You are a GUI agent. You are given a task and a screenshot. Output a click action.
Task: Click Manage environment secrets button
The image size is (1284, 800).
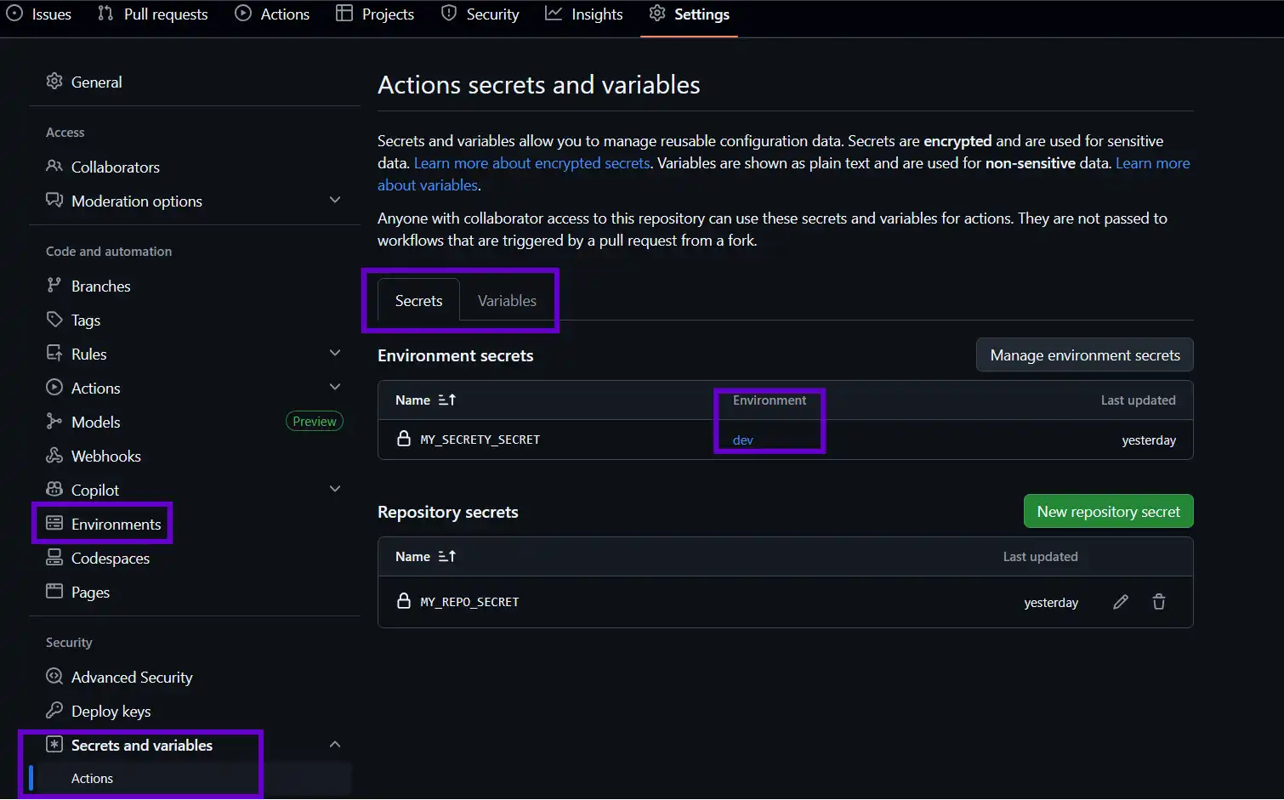[x=1084, y=355]
